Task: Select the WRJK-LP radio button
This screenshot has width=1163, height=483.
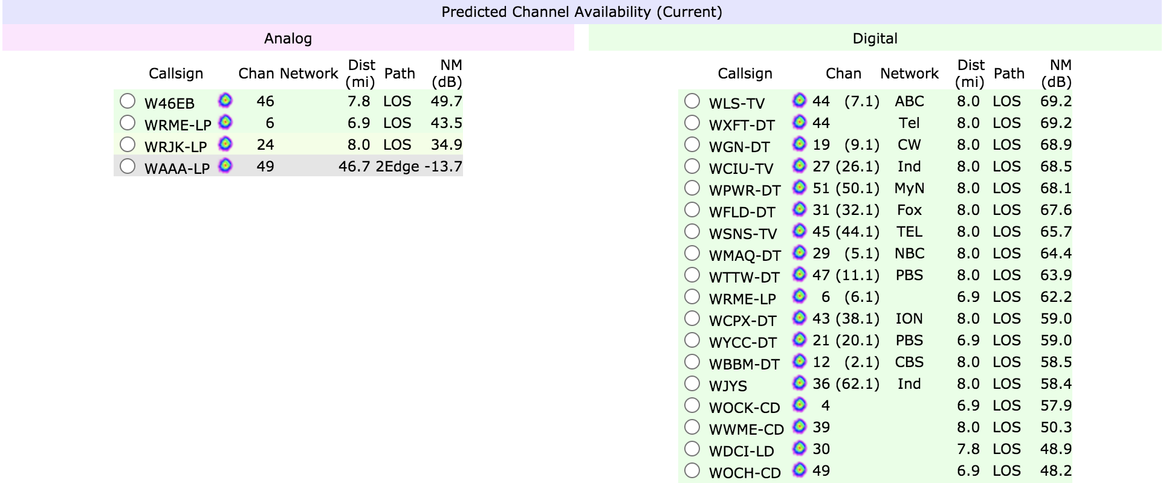Action: pyautogui.click(x=128, y=144)
